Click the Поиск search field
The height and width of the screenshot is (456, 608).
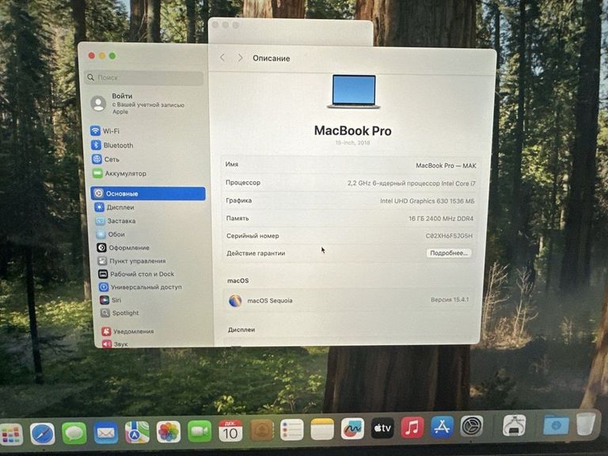(144, 78)
